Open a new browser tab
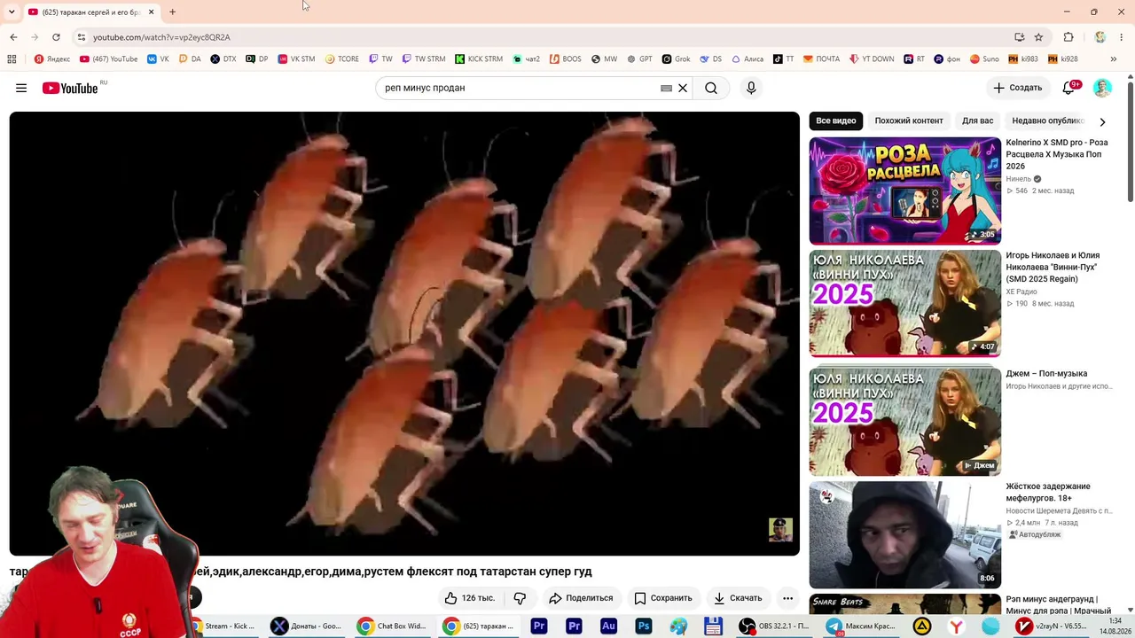The image size is (1135, 638). point(172,12)
